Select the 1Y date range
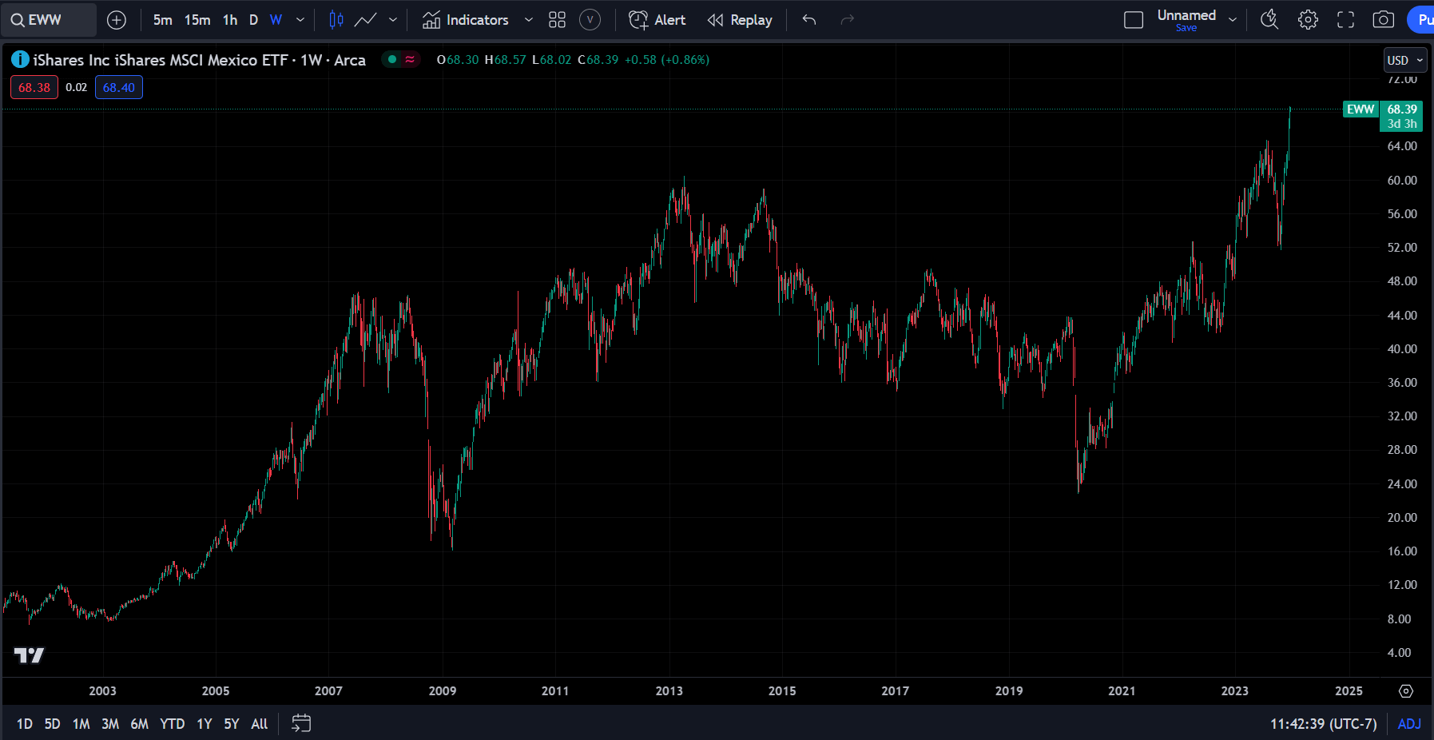The height and width of the screenshot is (740, 1434). coord(205,724)
